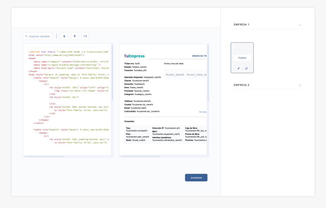Click the TuEmpresa logo in preview
This screenshot has width=326, height=208.
coord(134,56)
